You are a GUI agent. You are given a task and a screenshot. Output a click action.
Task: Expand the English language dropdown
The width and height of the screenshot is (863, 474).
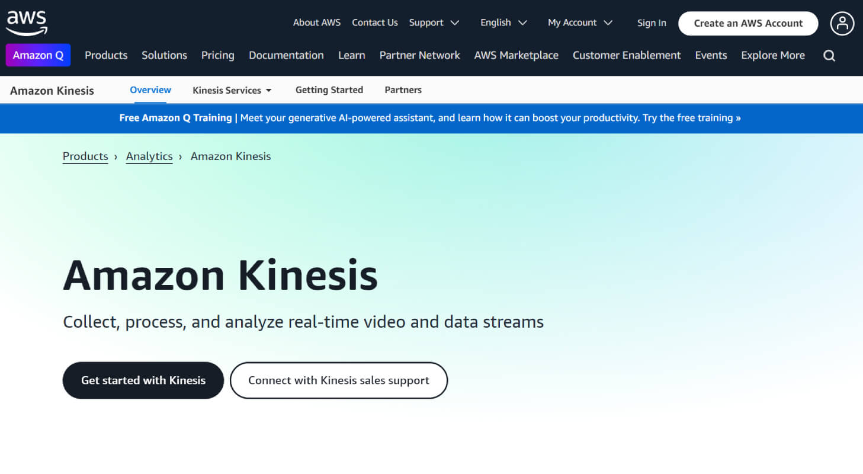point(503,23)
